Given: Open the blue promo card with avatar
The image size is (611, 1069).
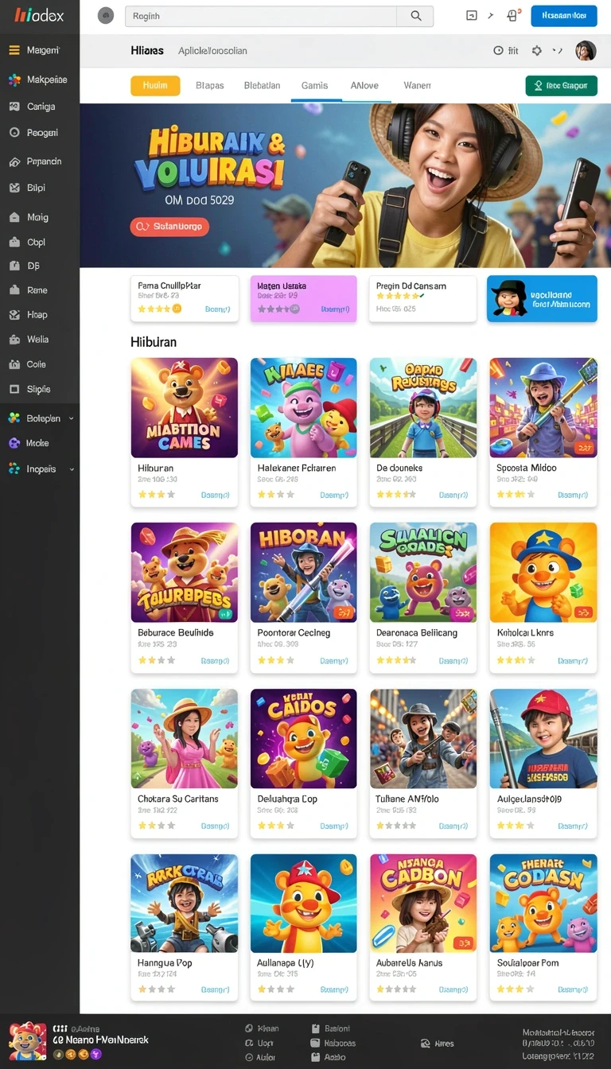Looking at the screenshot, I should pos(542,299).
